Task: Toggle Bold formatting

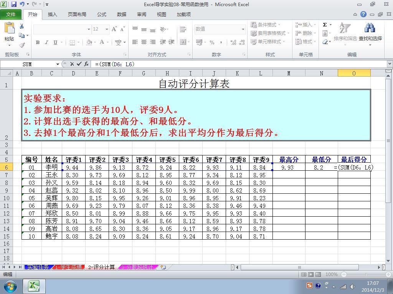Action: point(38,42)
